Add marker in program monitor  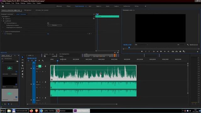click(x=142, y=51)
